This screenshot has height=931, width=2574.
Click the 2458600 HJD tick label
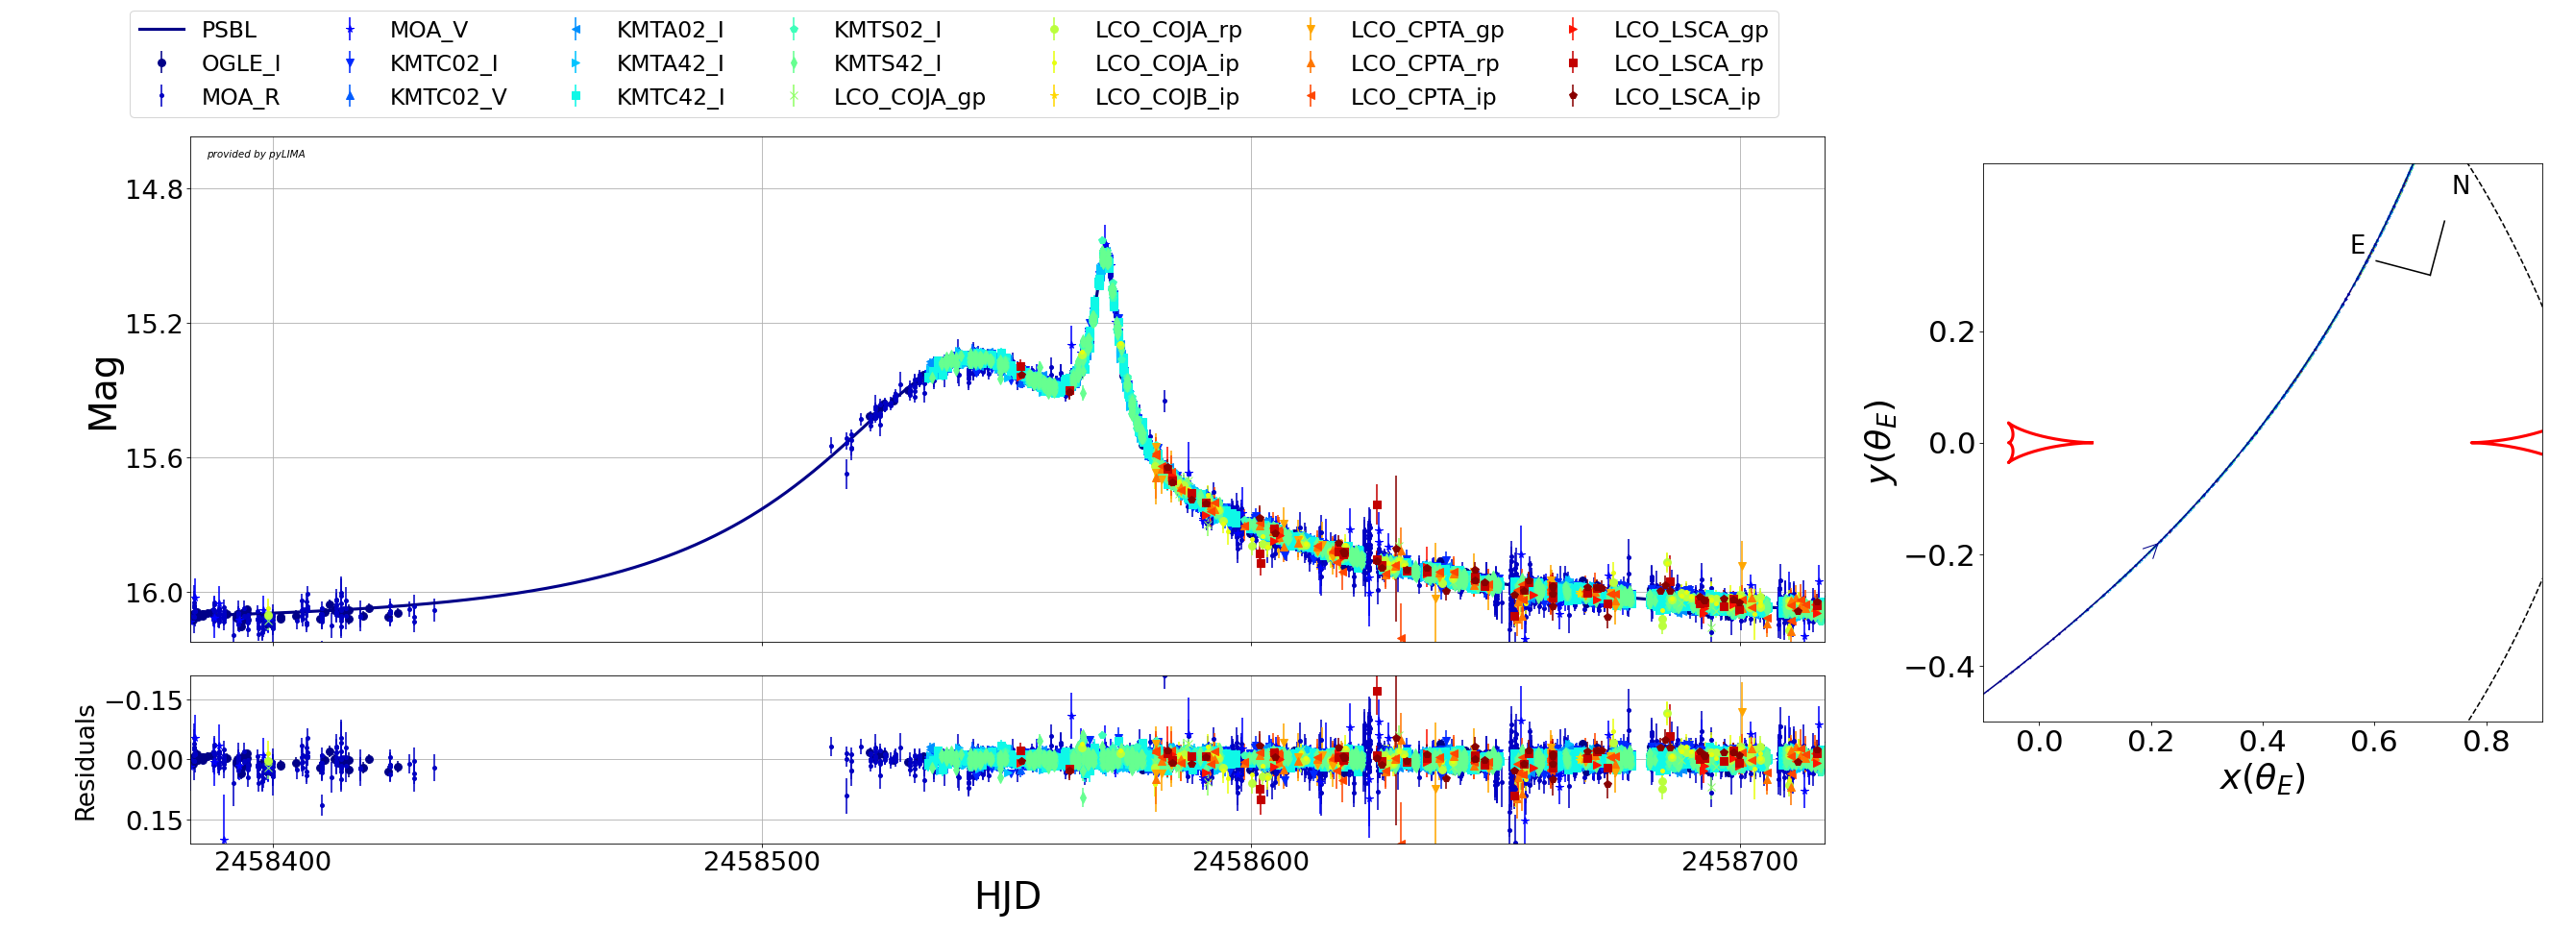tap(1251, 862)
